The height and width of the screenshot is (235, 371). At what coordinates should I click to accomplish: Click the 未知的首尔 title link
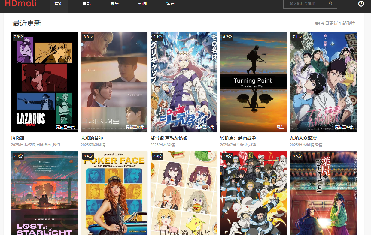click(x=92, y=138)
